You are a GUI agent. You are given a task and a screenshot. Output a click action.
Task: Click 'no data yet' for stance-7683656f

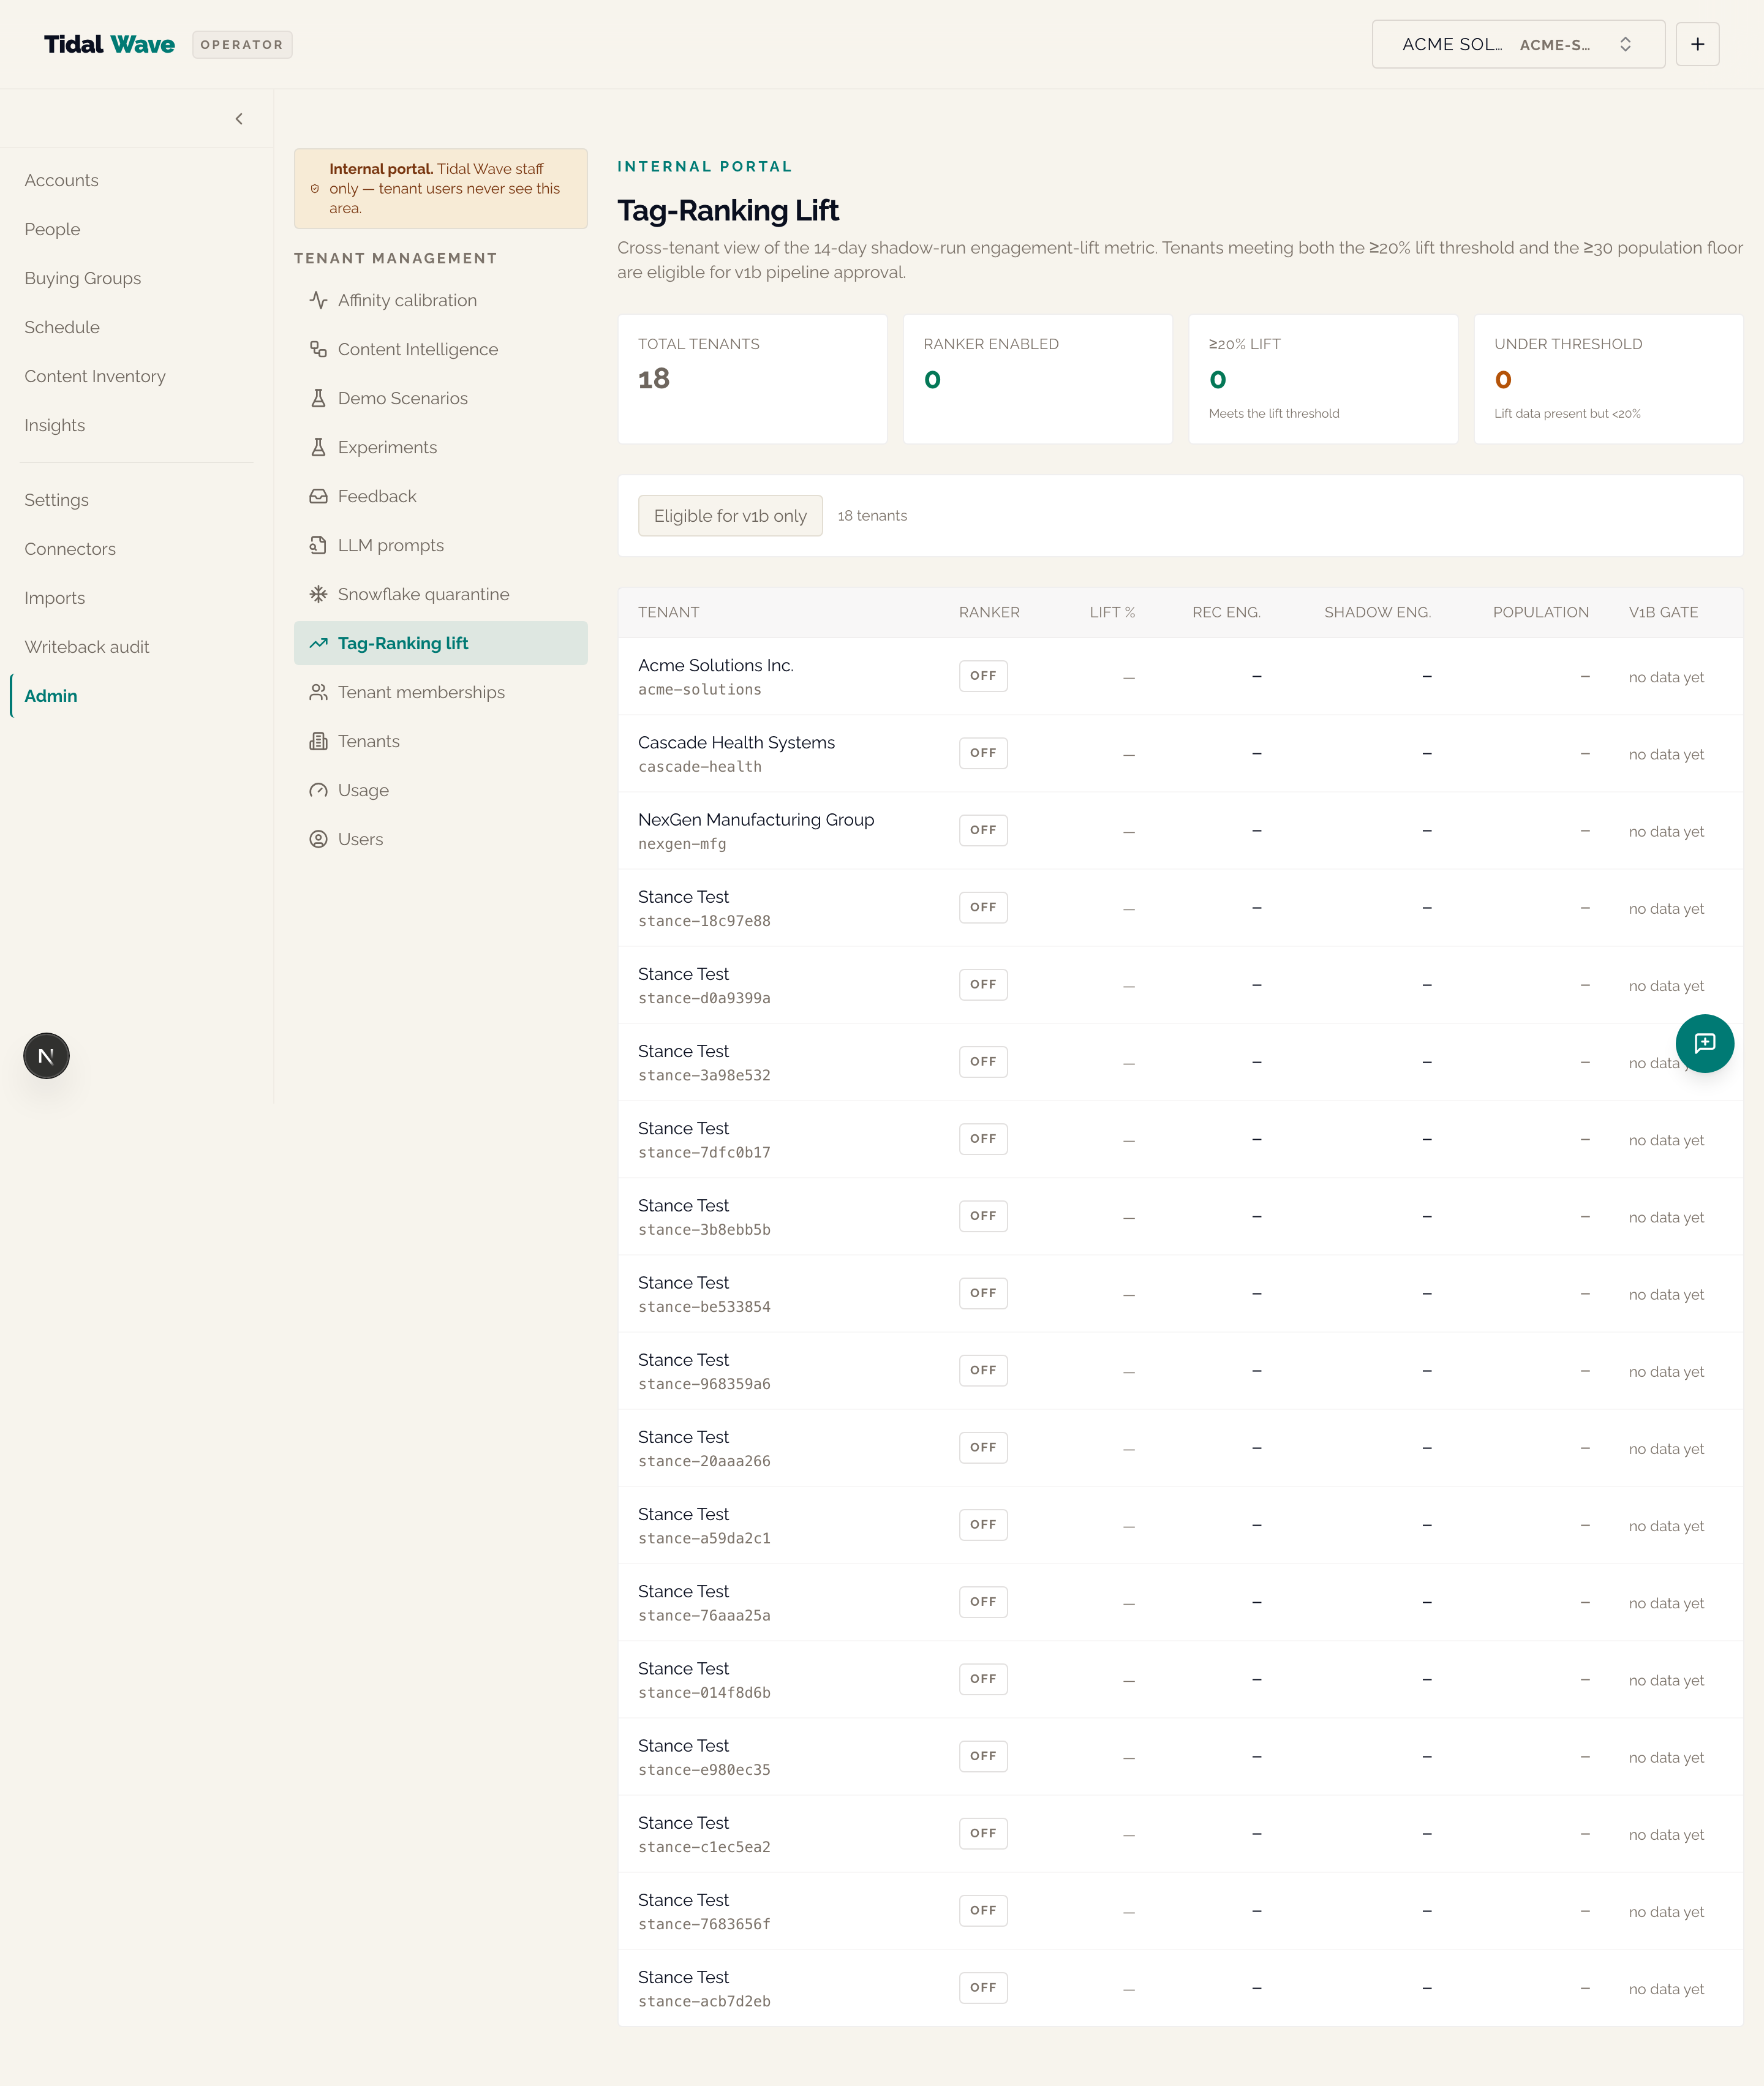(1666, 1912)
